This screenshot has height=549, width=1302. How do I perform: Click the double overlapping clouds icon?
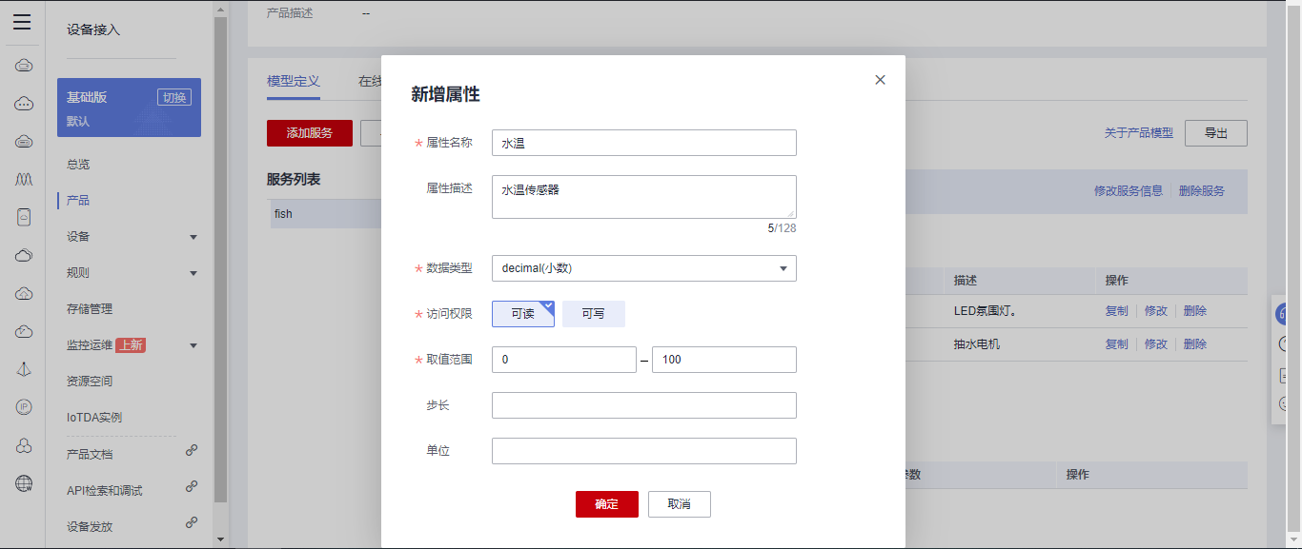(24, 255)
